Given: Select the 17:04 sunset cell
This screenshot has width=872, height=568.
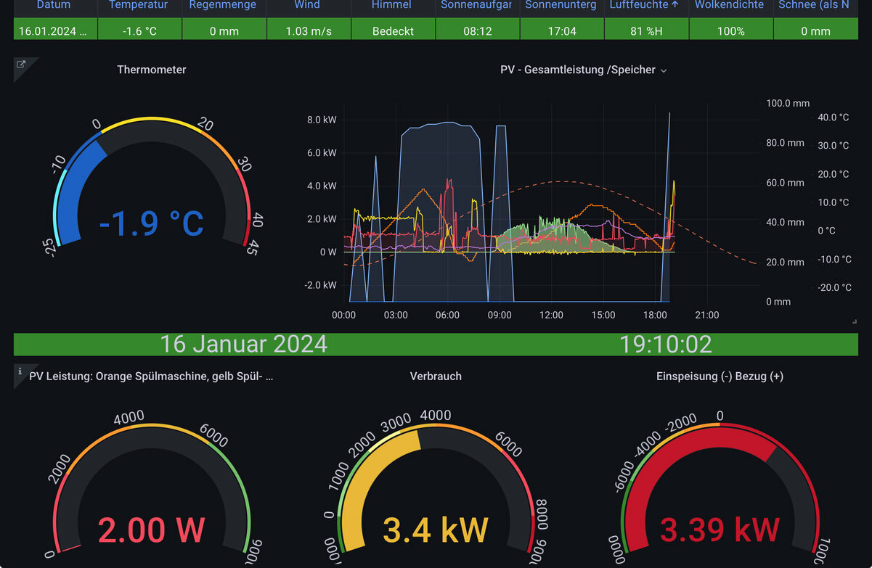Looking at the screenshot, I should coord(561,30).
